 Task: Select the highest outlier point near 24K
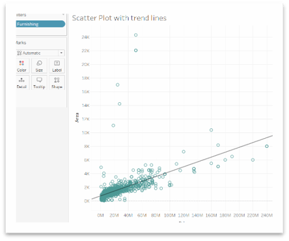pos(136,35)
